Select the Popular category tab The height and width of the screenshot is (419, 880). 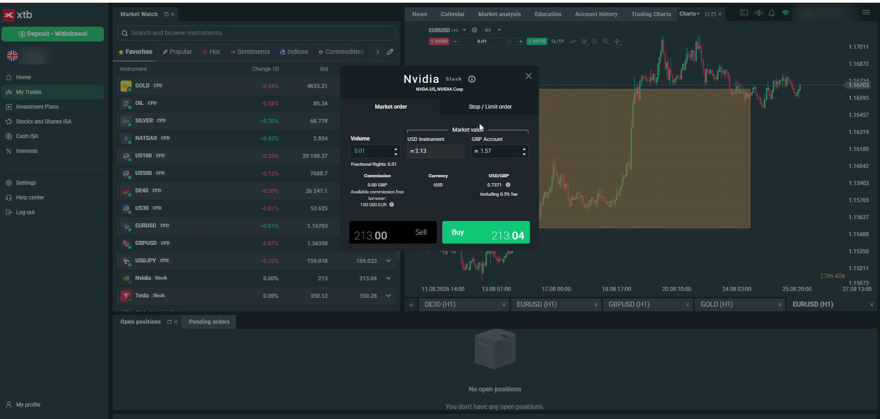(177, 52)
